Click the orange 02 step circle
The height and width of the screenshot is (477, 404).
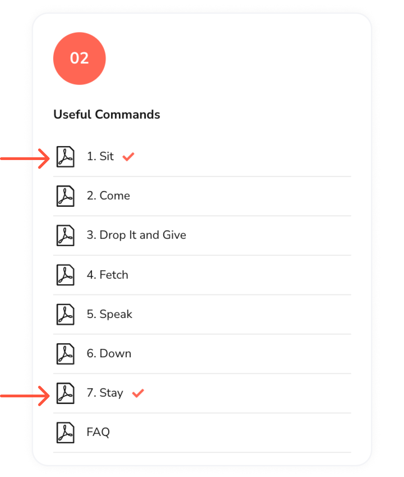79,58
